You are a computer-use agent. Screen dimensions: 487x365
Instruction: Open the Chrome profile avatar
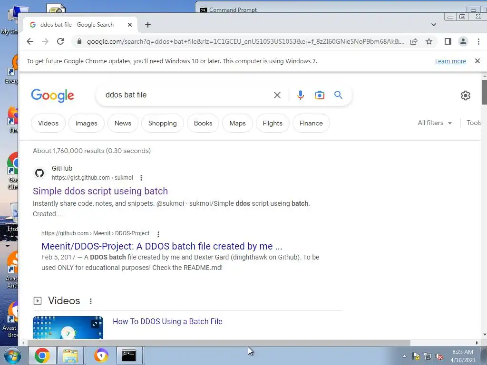pos(463,41)
